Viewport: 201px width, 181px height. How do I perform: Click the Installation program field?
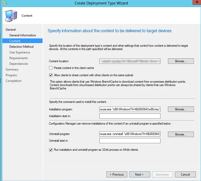tap(130, 109)
